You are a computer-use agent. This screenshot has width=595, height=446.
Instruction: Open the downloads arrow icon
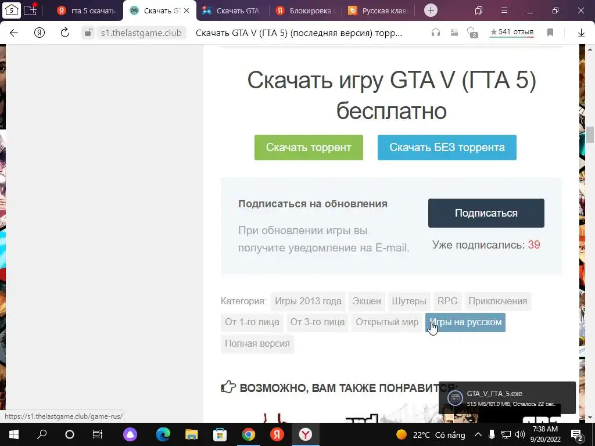(581, 33)
